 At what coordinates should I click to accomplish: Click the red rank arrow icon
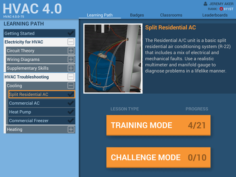(x=221, y=9)
